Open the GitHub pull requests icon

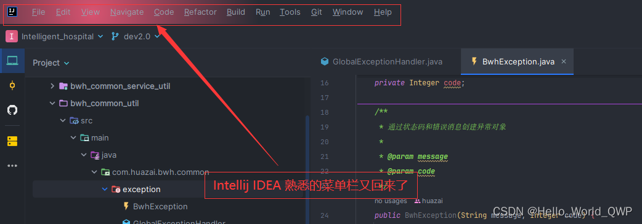(x=12, y=110)
